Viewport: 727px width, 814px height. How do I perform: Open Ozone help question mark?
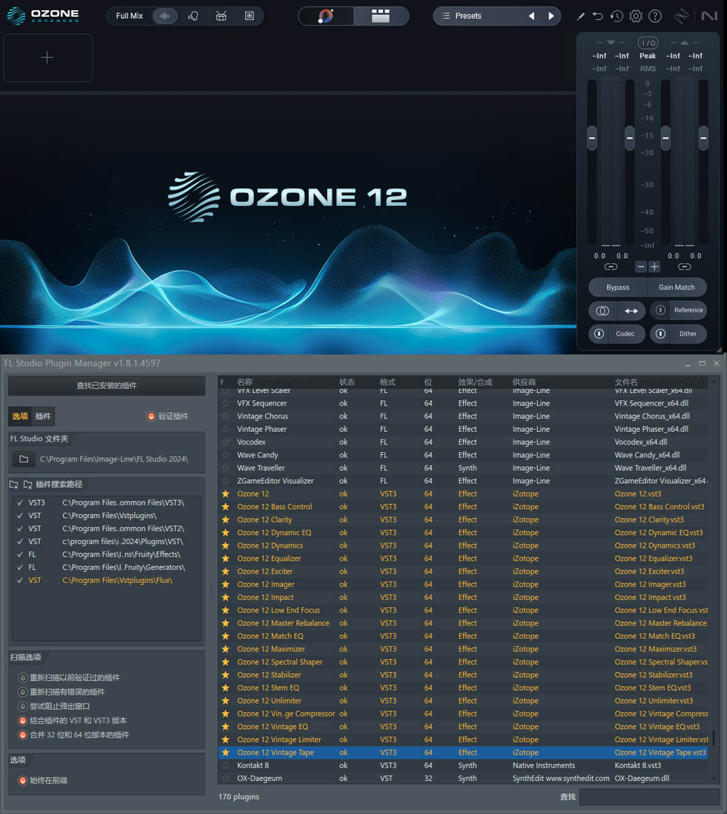[x=655, y=16]
